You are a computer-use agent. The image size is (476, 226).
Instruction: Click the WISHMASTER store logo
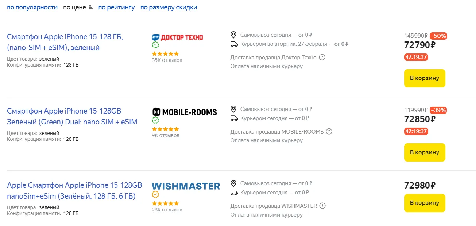pos(186,186)
